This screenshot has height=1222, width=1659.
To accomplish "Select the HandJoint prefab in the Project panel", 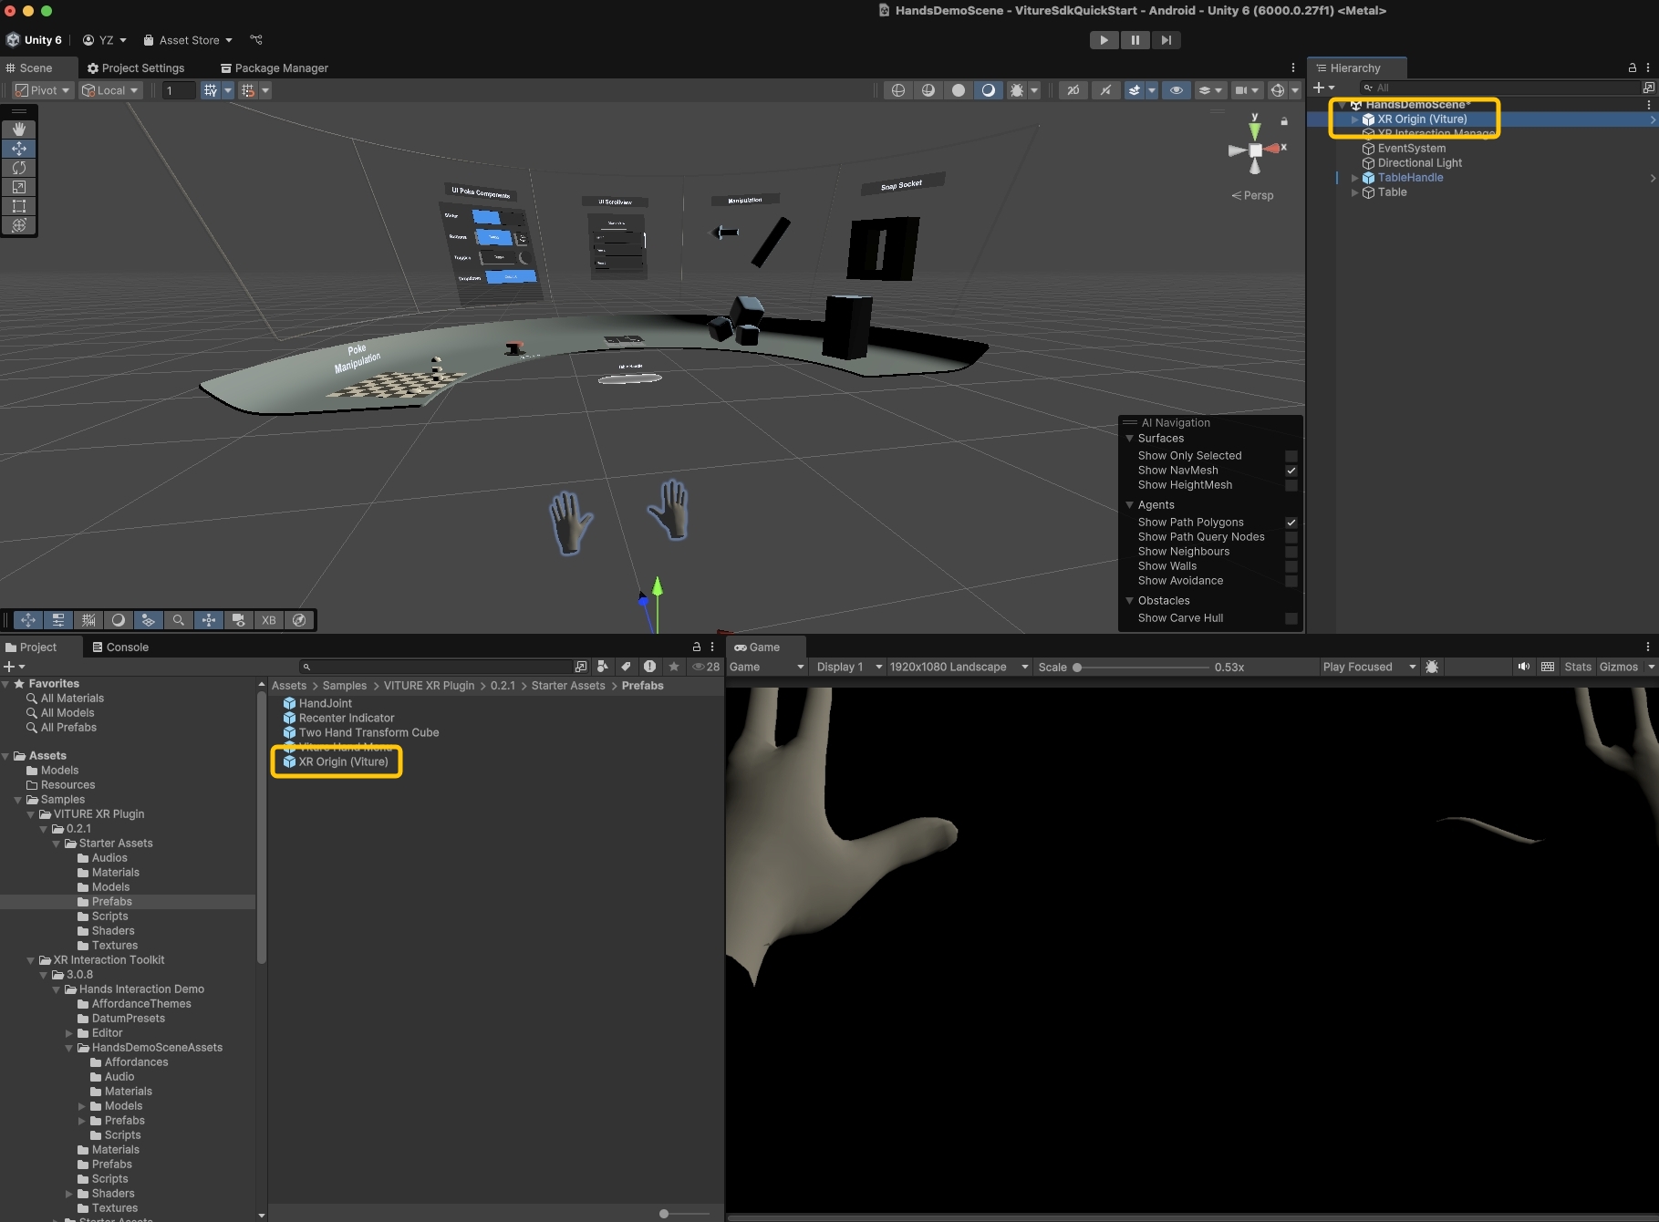I will [325, 703].
